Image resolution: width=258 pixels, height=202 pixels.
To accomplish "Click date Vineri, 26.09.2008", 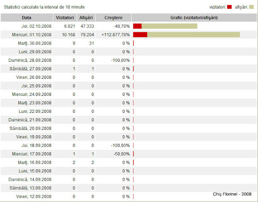I will click(34, 77).
